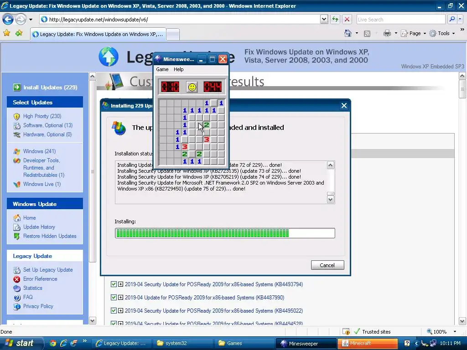
Task: Open the recent pages dropdown arrow
Action: (x=31, y=20)
